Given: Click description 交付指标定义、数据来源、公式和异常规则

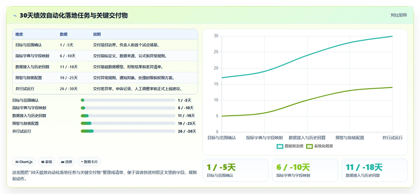Looking at the screenshot, I should pyautogui.click(x=130, y=56).
